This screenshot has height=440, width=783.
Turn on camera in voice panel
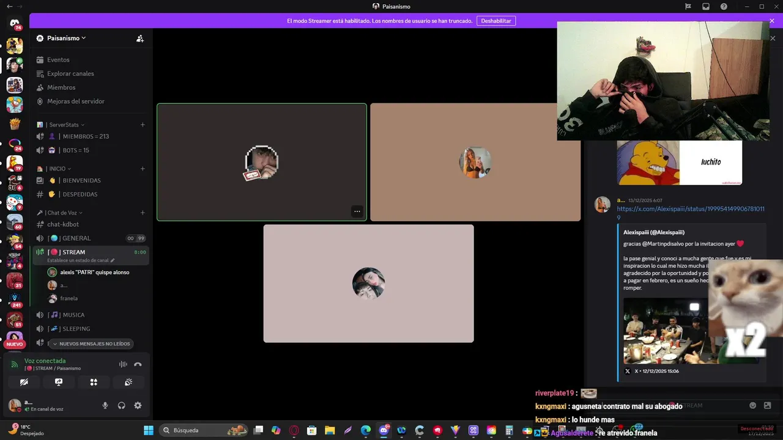coord(24,382)
